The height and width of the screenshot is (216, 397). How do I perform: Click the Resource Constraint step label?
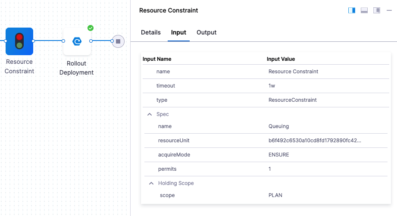click(19, 66)
